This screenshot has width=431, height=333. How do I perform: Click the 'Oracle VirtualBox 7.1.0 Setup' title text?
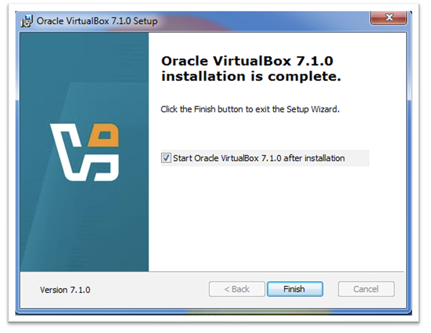coord(97,21)
